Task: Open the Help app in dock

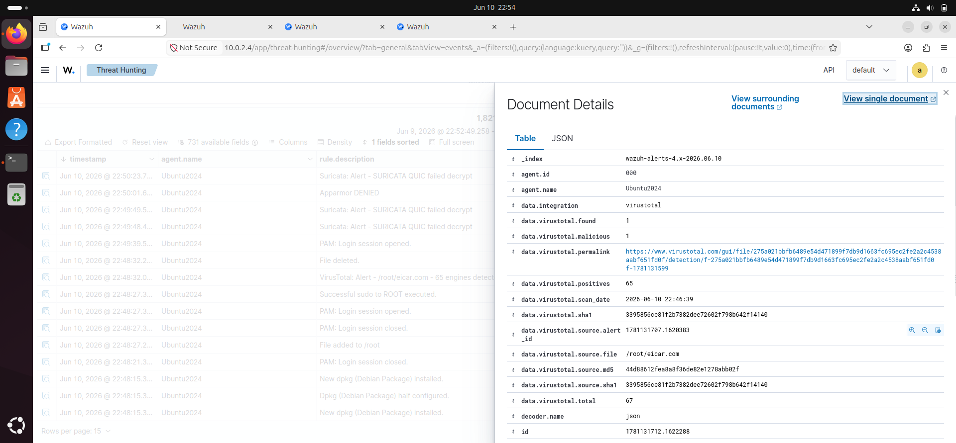Action: click(16, 129)
